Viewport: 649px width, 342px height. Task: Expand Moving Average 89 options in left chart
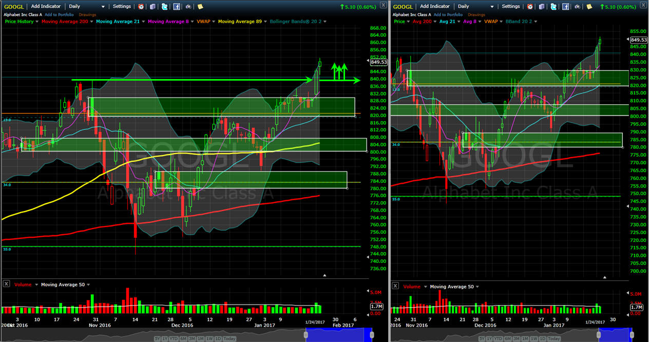point(265,22)
